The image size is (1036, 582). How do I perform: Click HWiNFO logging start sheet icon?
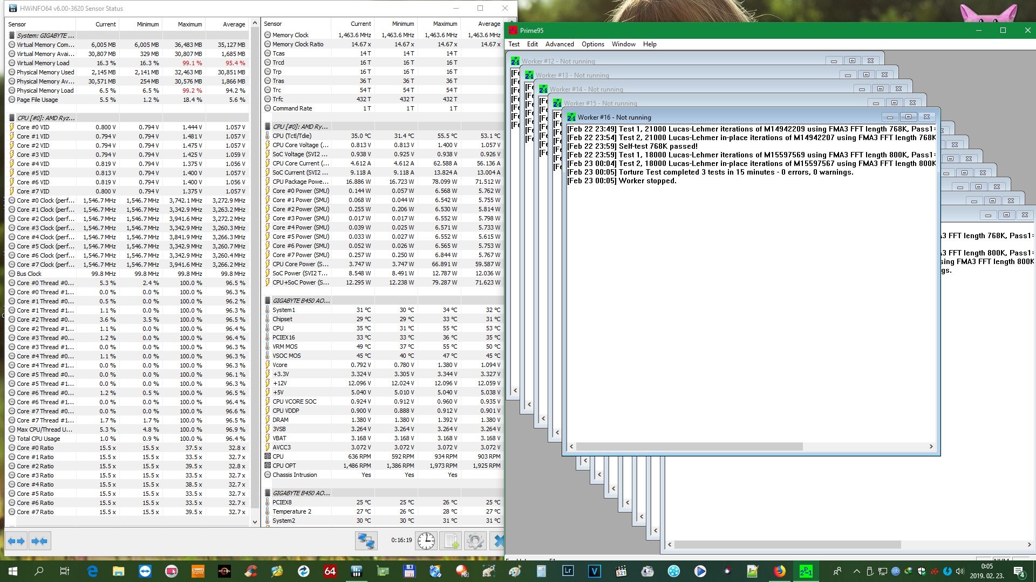(451, 541)
